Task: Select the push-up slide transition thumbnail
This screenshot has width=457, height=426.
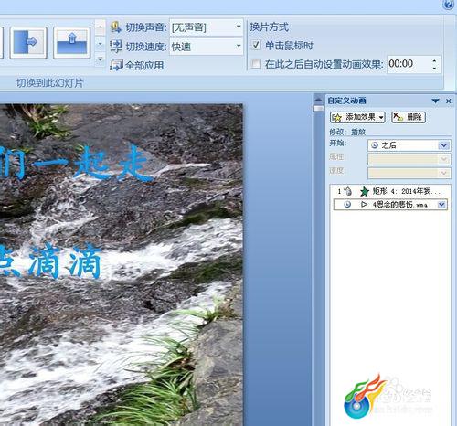Action: point(71,43)
